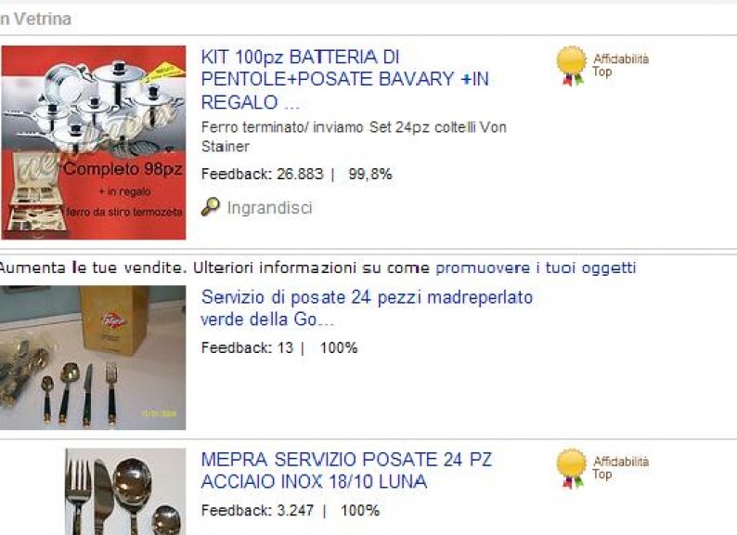This screenshot has width=737, height=535.
Task: Click the 99,8% positive feedback percentage
Action: (x=370, y=174)
